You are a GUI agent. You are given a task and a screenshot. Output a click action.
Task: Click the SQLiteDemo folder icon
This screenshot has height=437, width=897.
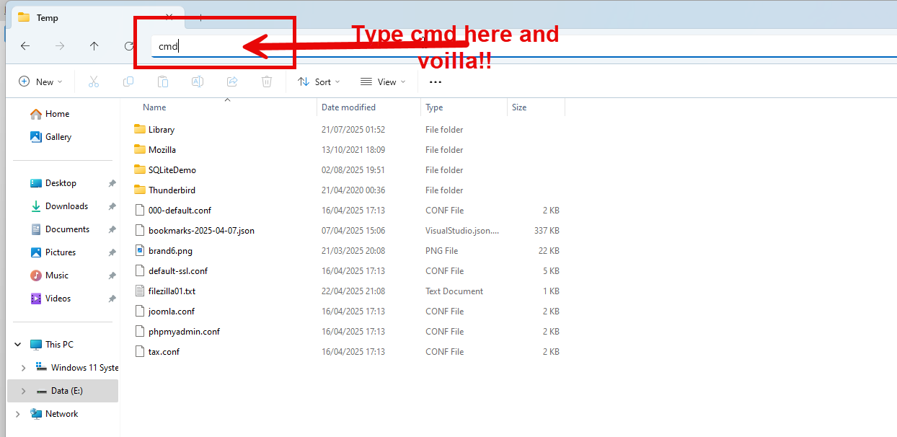click(x=140, y=170)
